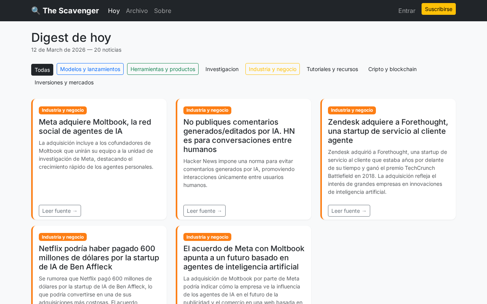Open the Hoy navigation tab

(x=114, y=11)
